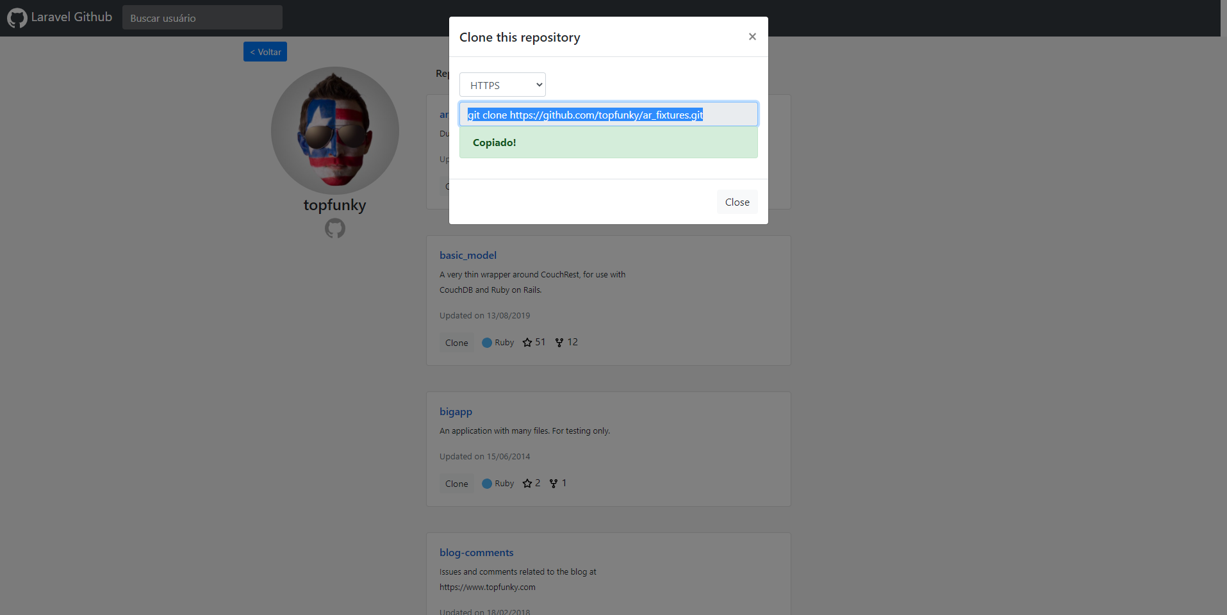
Task: Click the blog-comments description text
Action: point(518,579)
